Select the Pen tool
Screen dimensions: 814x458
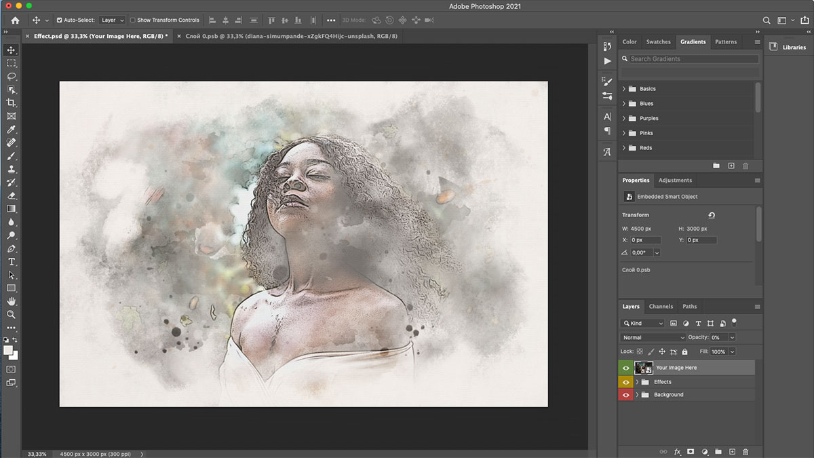pos(11,248)
